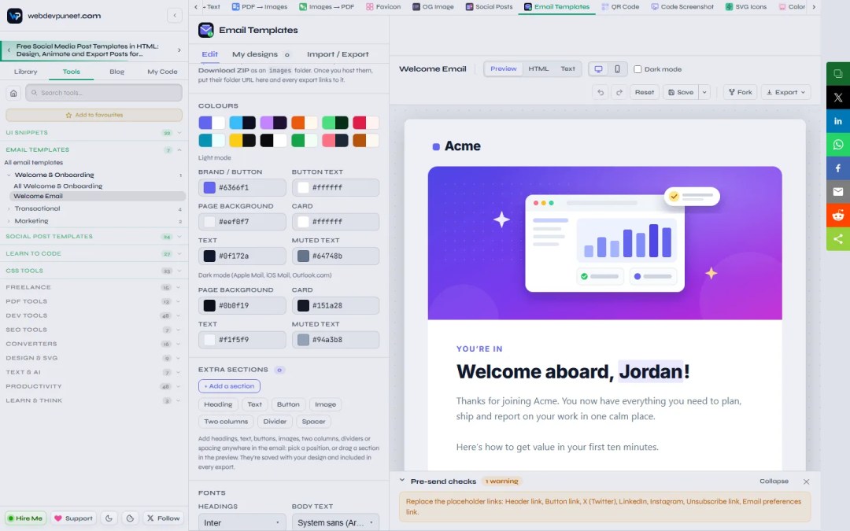Toggle dark theme moon icon at bottom

(109, 518)
